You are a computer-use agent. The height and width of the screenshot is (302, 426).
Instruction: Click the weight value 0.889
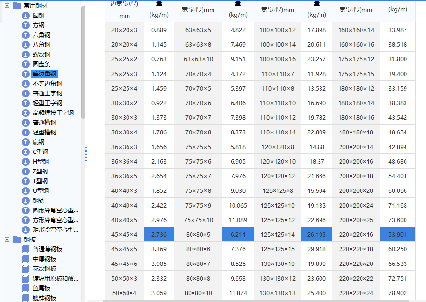159,30
